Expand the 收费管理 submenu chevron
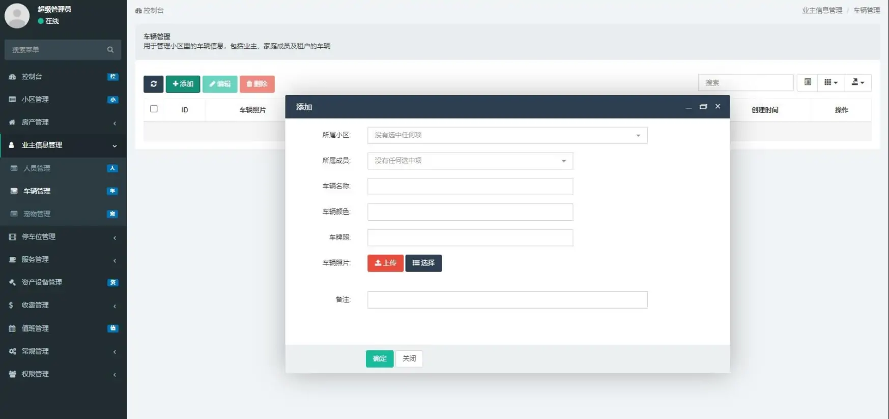 pyautogui.click(x=114, y=306)
